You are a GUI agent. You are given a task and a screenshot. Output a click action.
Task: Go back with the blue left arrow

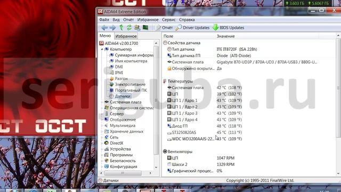click(104, 28)
